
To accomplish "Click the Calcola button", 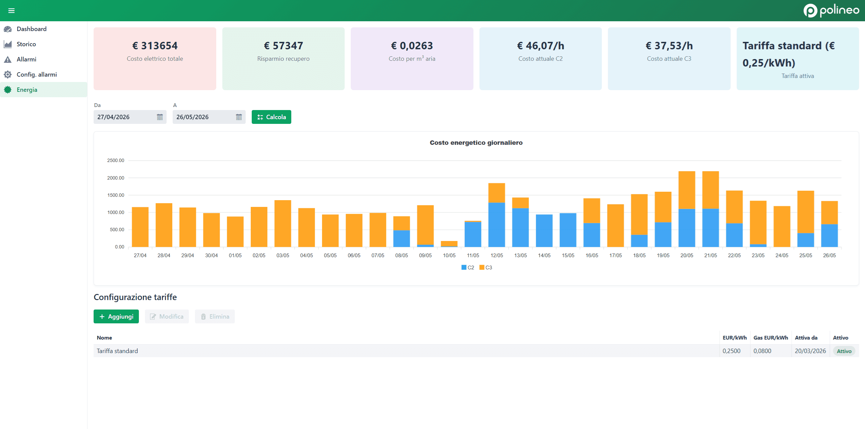I will pyautogui.click(x=271, y=117).
